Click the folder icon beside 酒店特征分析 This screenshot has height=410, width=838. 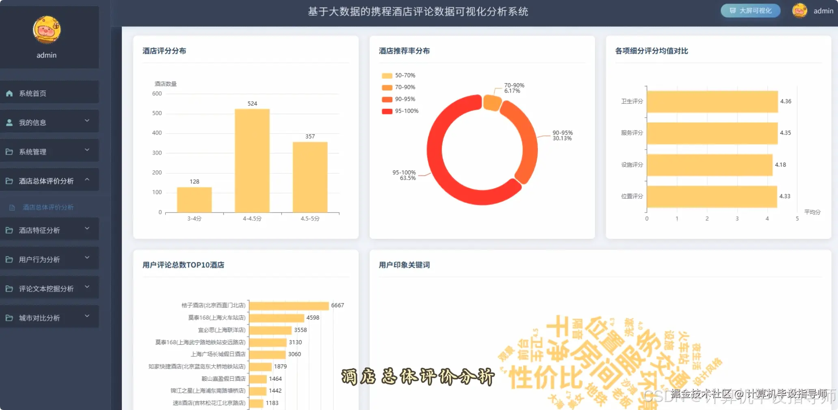(9, 230)
